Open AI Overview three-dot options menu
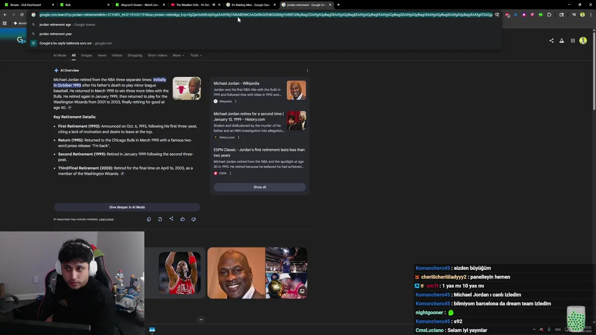Screen dimensions: 596x335 point(307,71)
